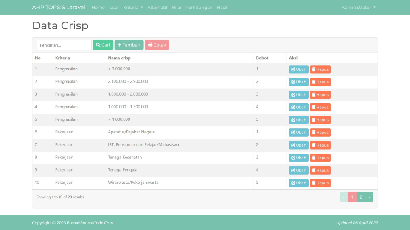Delete the Aparatur/Pejabat Negara row
The height and width of the screenshot is (230, 410).
[x=320, y=132]
